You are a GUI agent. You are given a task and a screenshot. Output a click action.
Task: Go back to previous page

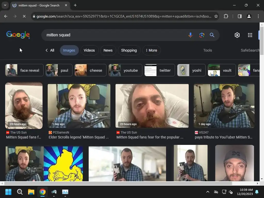pyautogui.click(x=6, y=16)
